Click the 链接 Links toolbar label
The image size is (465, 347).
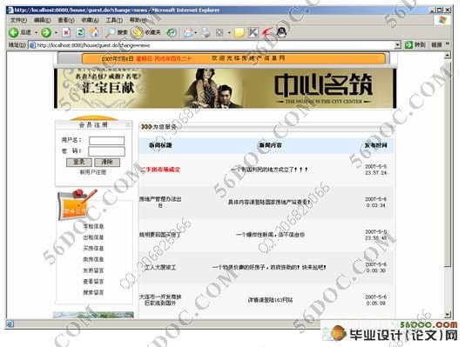tap(436, 45)
